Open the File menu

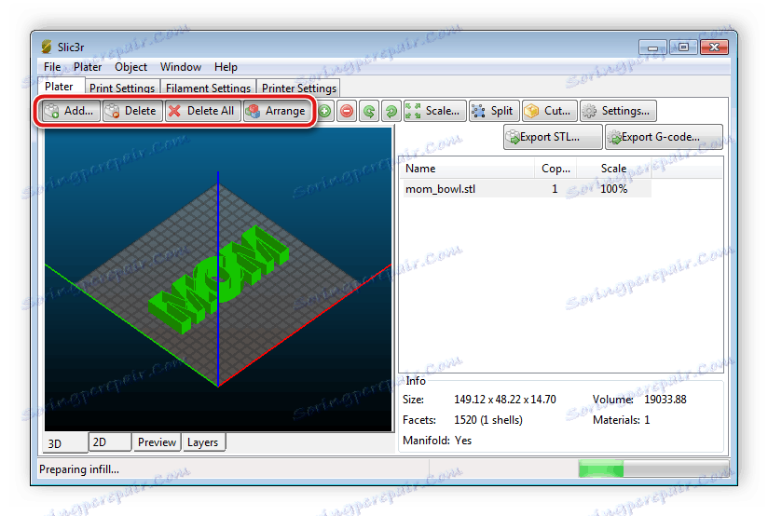[52, 67]
